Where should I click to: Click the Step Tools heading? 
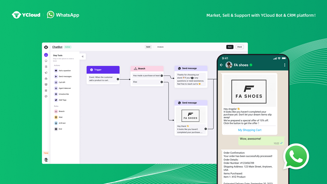point(57,56)
